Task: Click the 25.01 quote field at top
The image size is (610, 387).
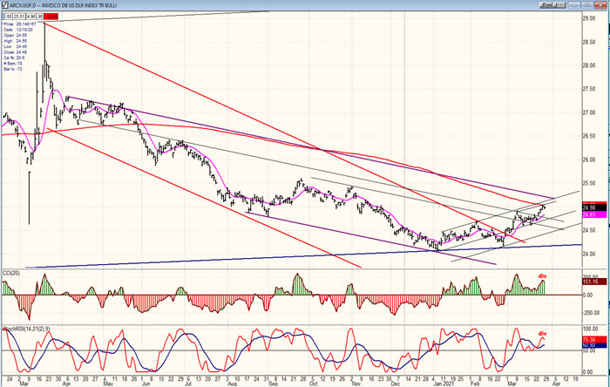Action: [x=18, y=15]
